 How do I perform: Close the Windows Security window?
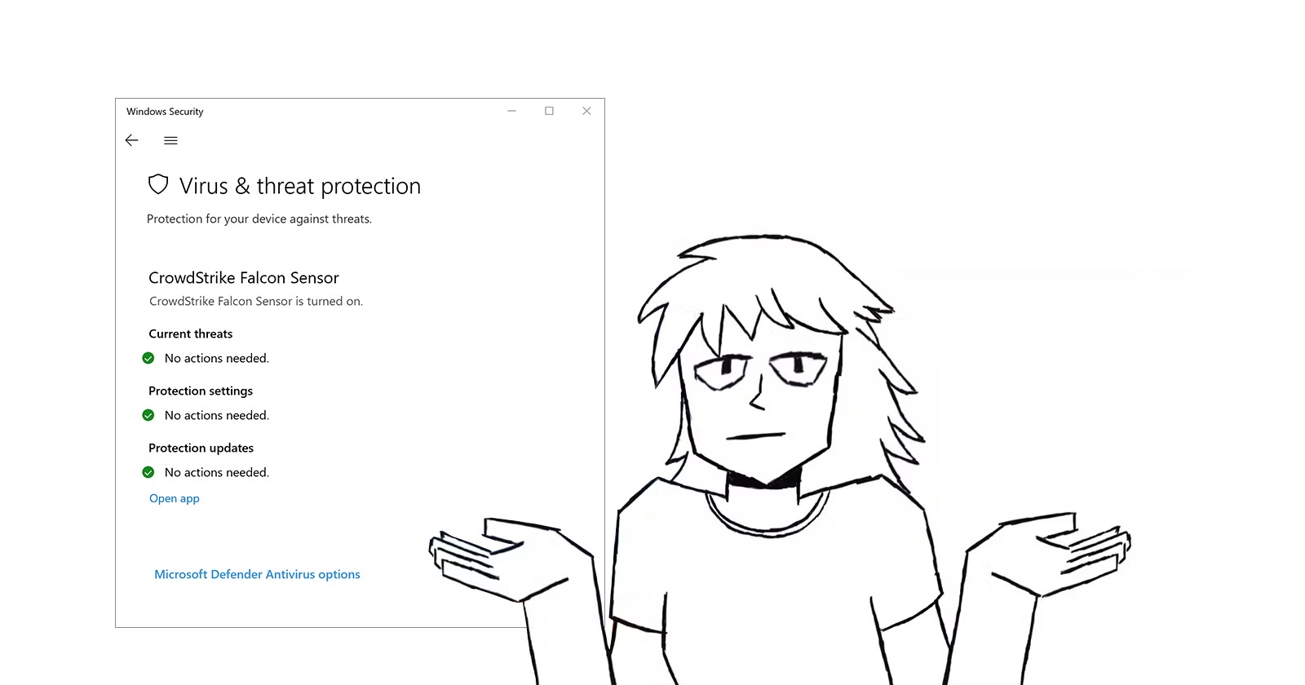pos(586,111)
